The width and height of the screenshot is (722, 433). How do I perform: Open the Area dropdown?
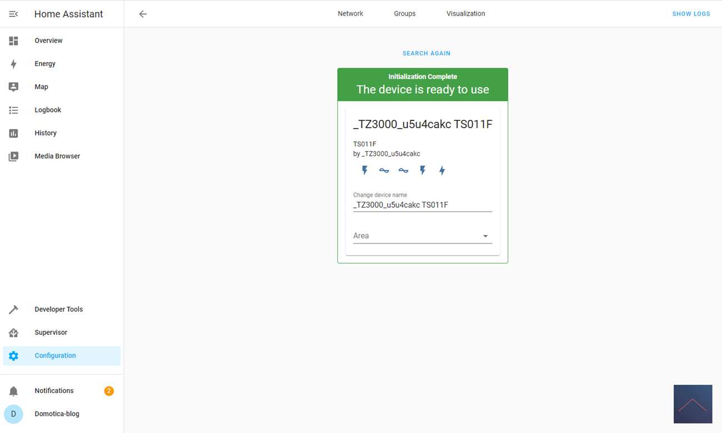coord(422,236)
